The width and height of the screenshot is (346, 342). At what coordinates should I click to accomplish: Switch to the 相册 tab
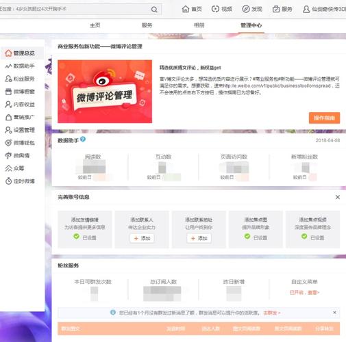coord(199,25)
